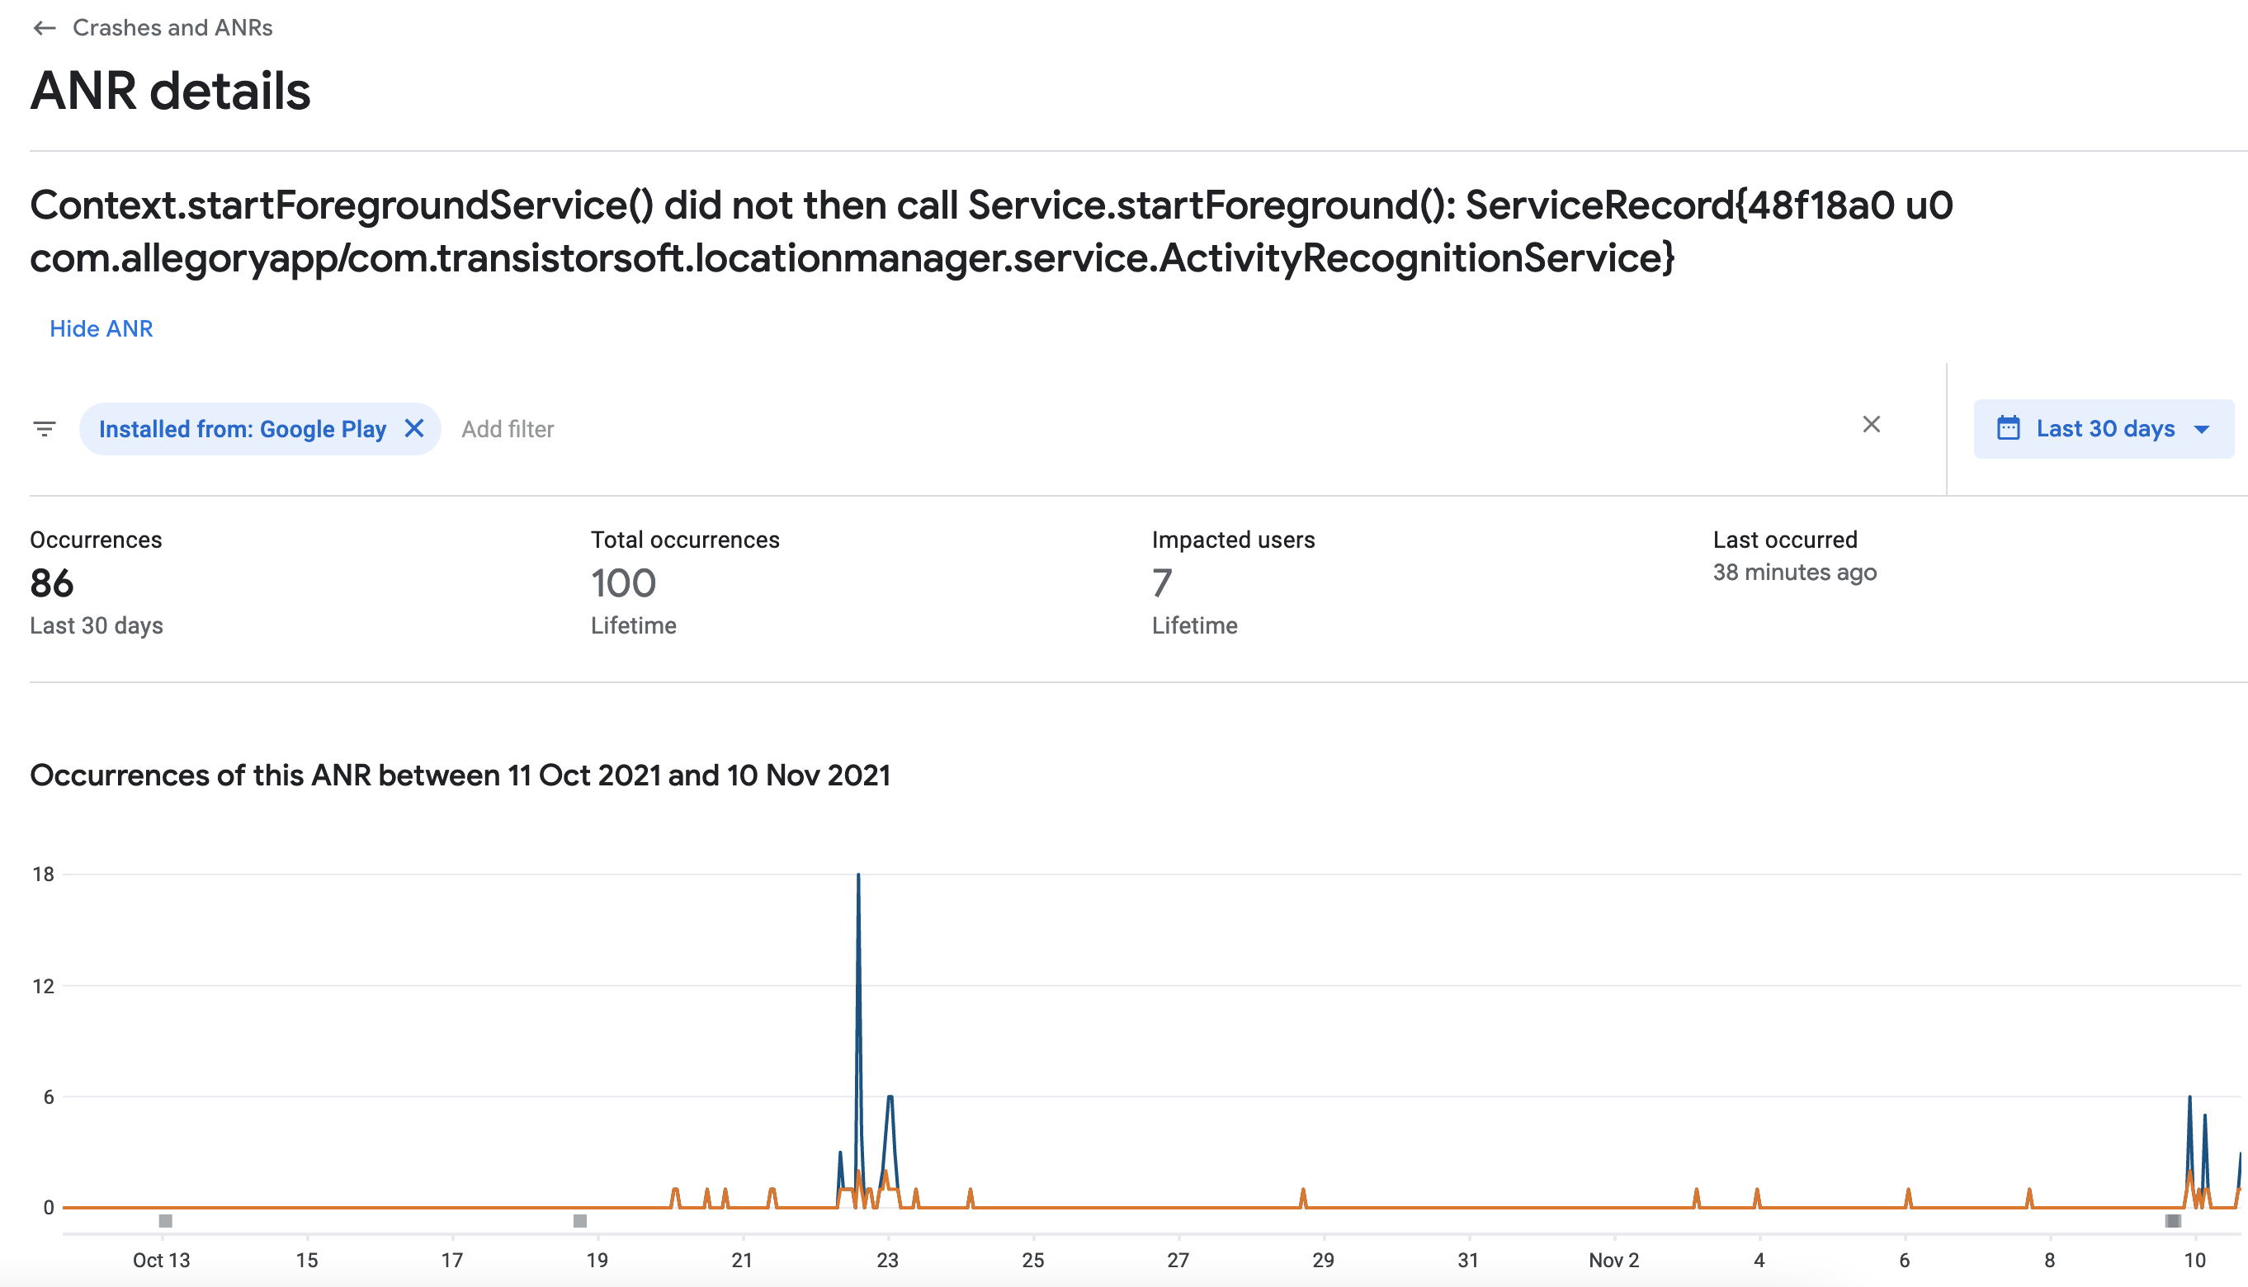Select the Total occurrences value
The height and width of the screenshot is (1287, 2248).
tap(623, 582)
